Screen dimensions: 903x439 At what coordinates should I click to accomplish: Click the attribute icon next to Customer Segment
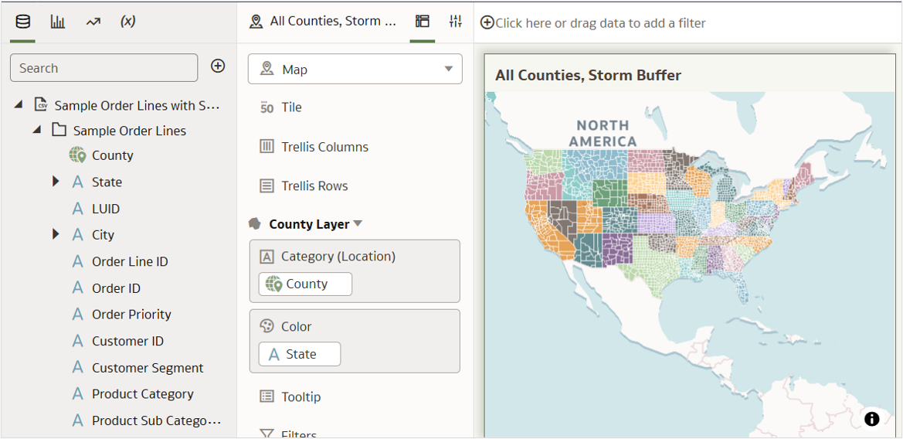pyautogui.click(x=78, y=368)
